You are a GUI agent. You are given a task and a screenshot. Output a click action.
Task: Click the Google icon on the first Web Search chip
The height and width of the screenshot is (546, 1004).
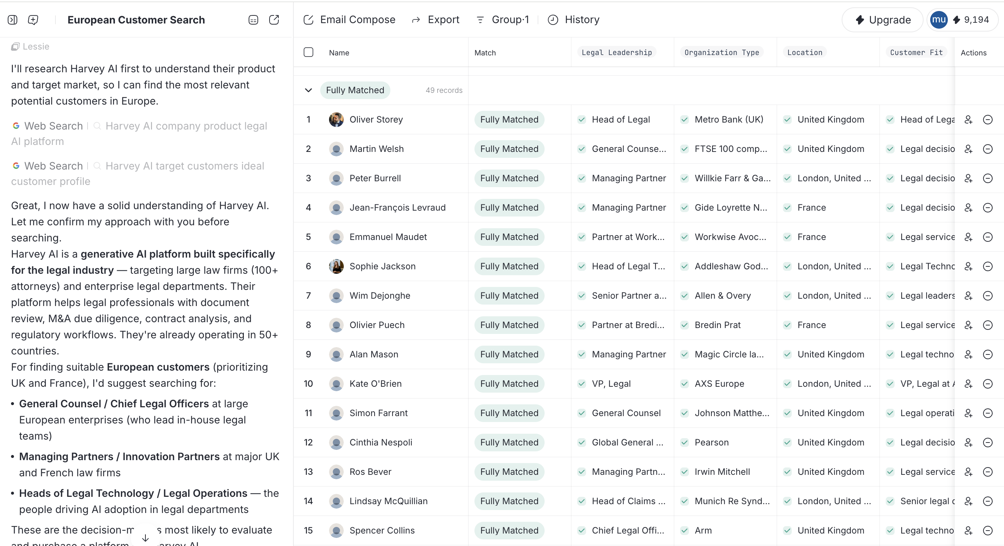pyautogui.click(x=15, y=126)
